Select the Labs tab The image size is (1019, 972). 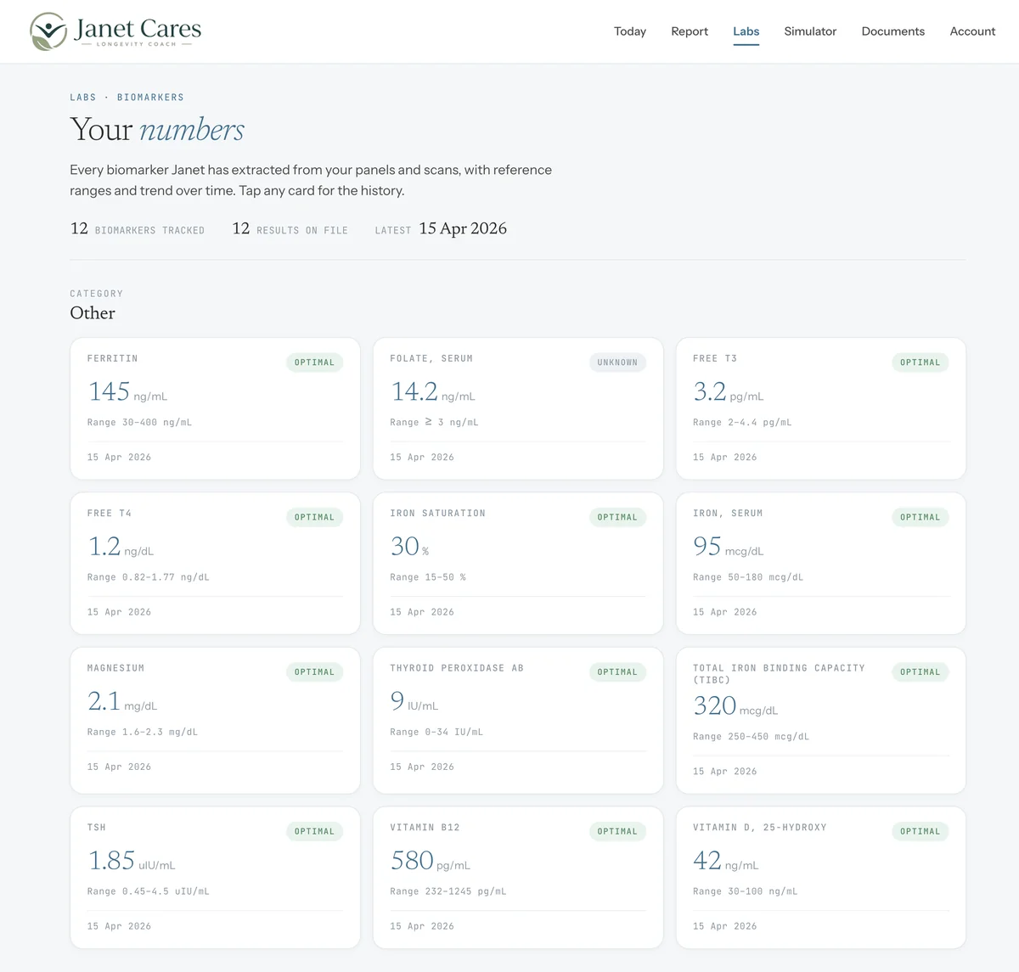click(746, 31)
